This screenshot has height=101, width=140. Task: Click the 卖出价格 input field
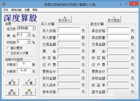[x=118, y=30]
